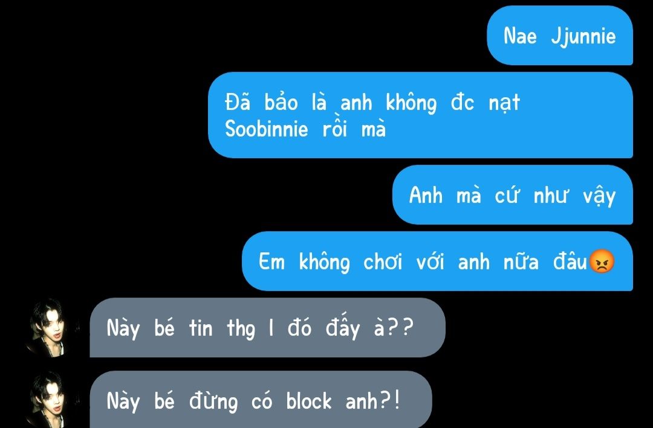Click the word "Jjunnie" in the top bubble

[583, 36]
